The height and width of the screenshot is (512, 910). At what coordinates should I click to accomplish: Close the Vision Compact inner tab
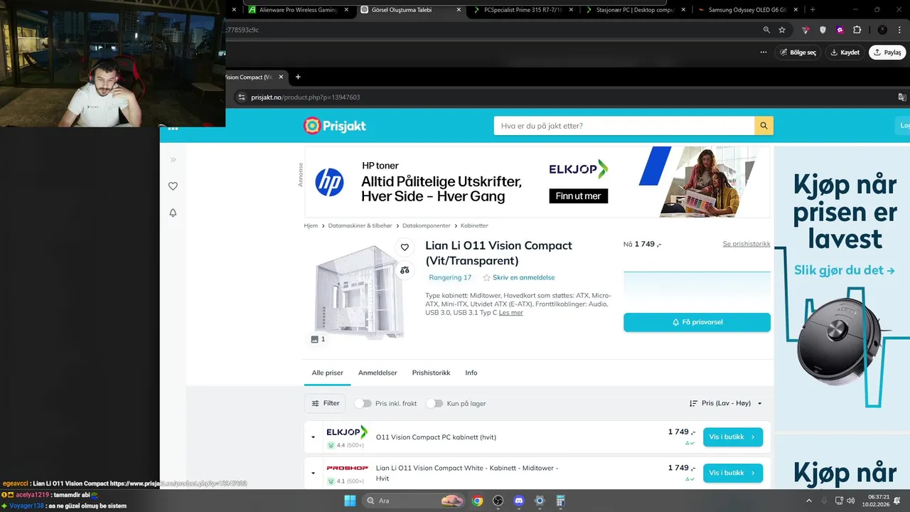[x=281, y=77]
